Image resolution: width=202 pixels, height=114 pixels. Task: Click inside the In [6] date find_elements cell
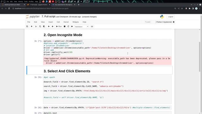(107, 108)
